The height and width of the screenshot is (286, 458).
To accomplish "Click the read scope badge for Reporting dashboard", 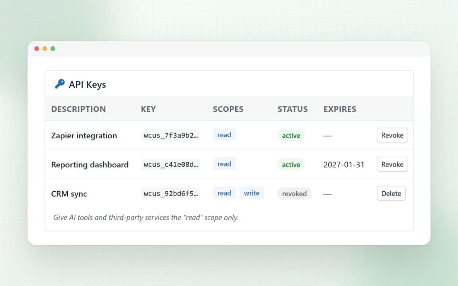I will 224,164.
